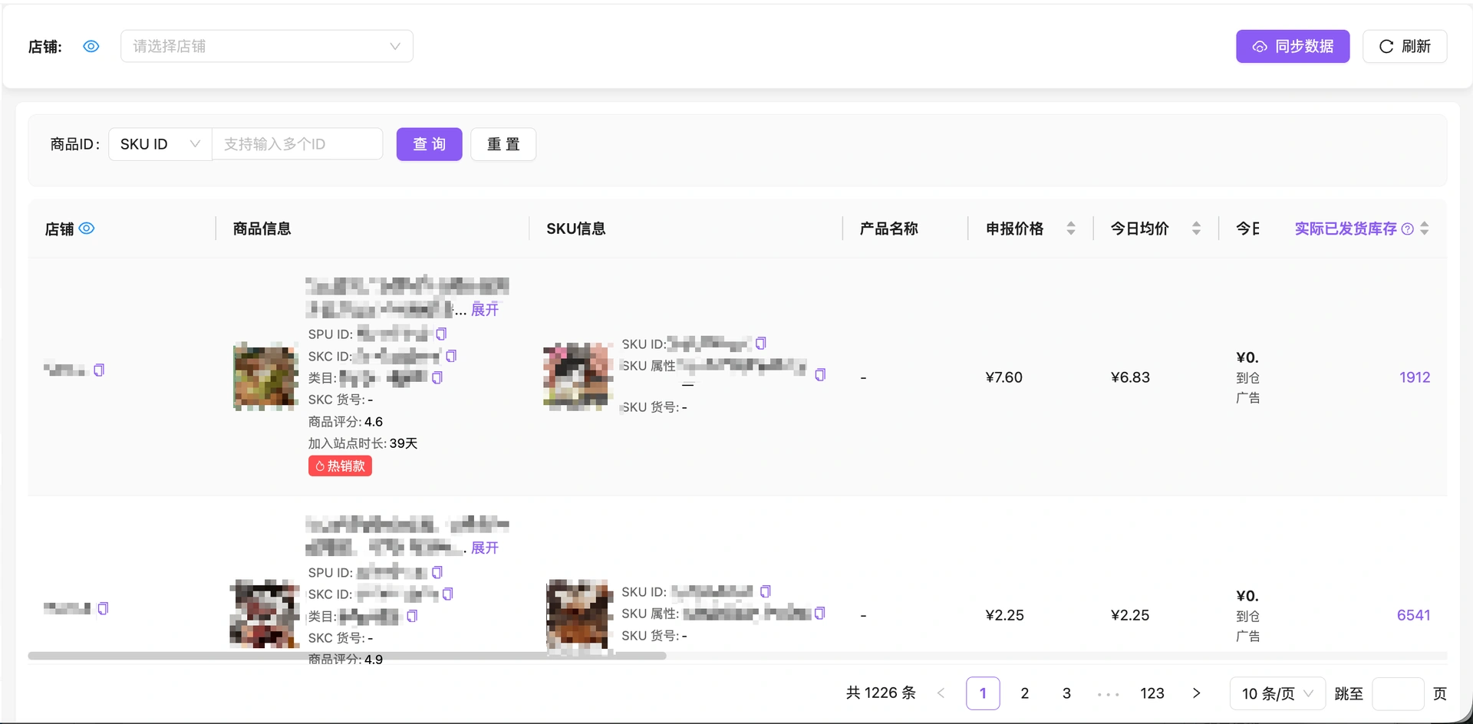1473x724 pixels.
Task: Copy second row store name
Action: 103,608
